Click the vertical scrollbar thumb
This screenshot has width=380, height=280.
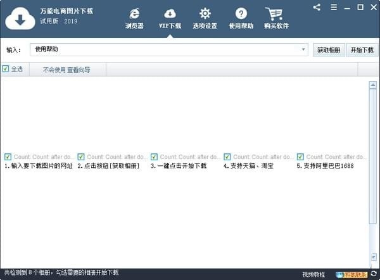tap(373, 156)
